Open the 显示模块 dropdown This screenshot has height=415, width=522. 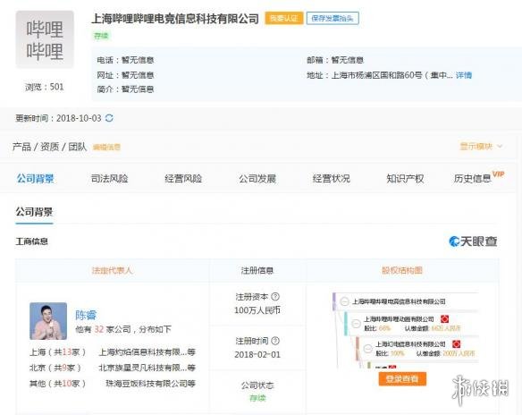click(x=481, y=146)
